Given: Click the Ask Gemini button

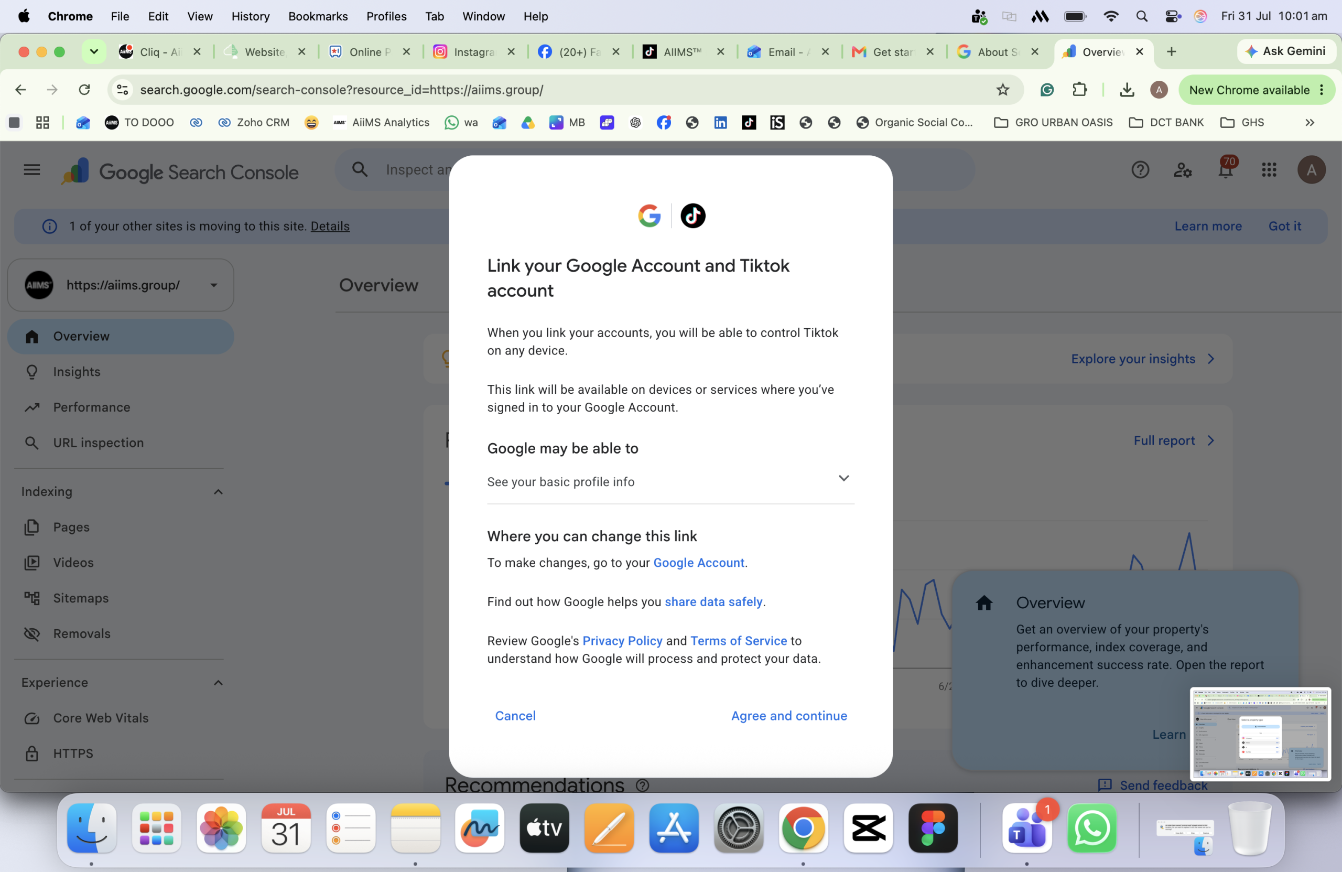Looking at the screenshot, I should click(1285, 51).
